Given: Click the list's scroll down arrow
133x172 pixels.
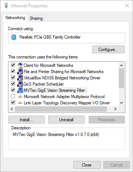Looking at the screenshot, I should tap(121, 103).
